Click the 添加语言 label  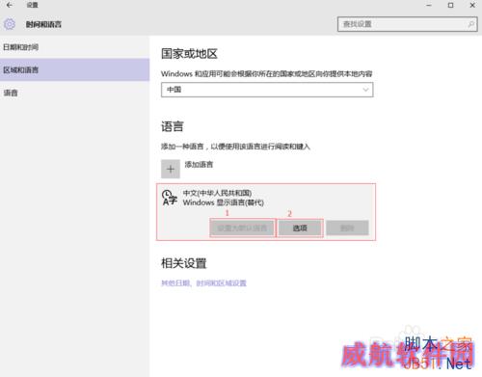click(199, 165)
